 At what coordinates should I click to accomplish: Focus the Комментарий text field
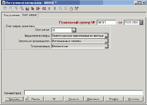pyautogui.click(x=84, y=93)
